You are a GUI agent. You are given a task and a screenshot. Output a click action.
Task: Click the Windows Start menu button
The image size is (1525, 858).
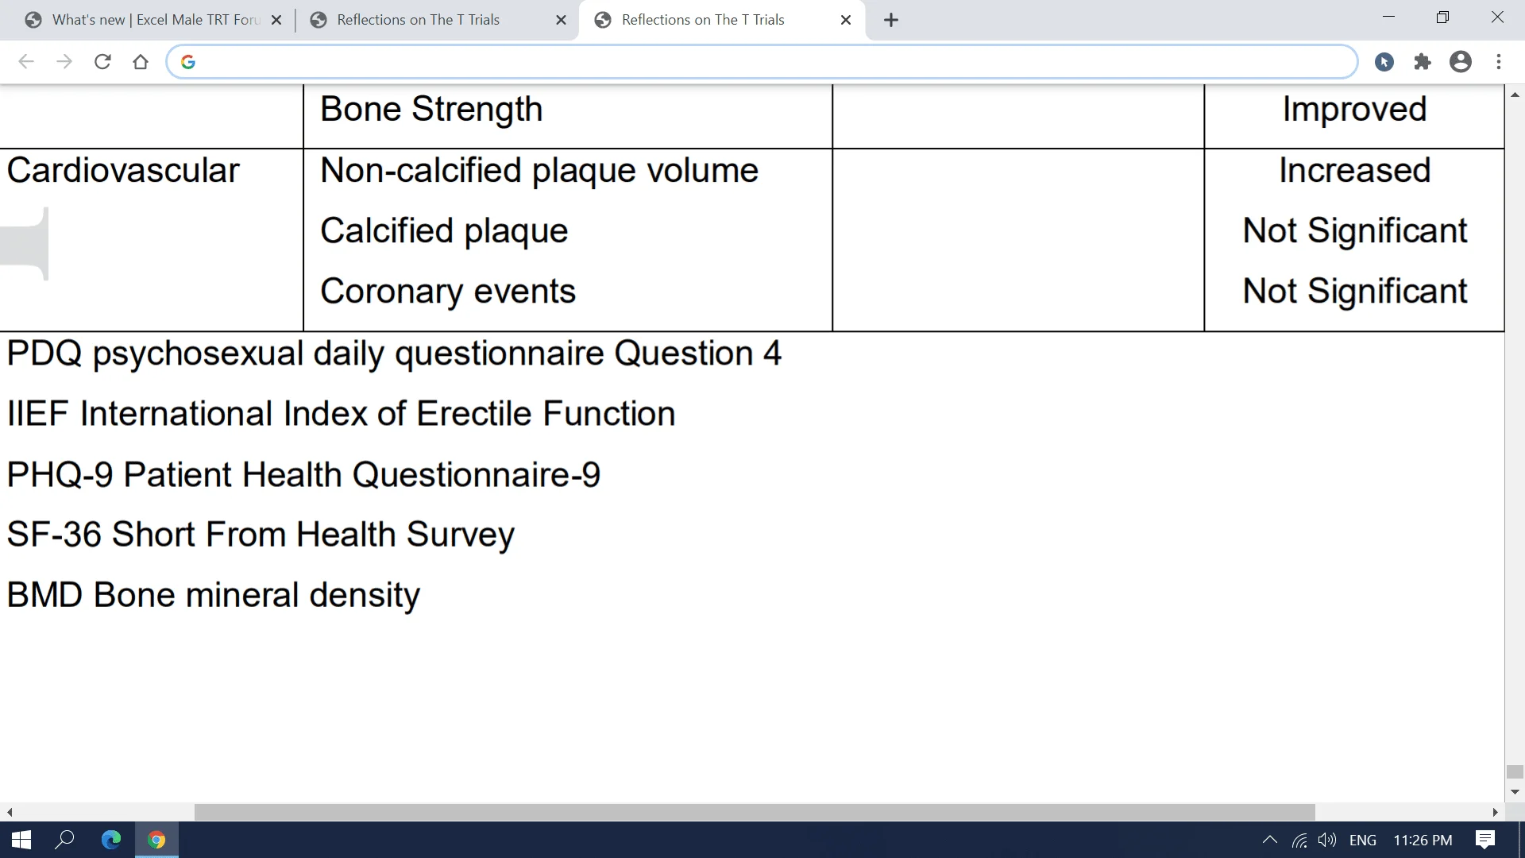click(x=19, y=839)
